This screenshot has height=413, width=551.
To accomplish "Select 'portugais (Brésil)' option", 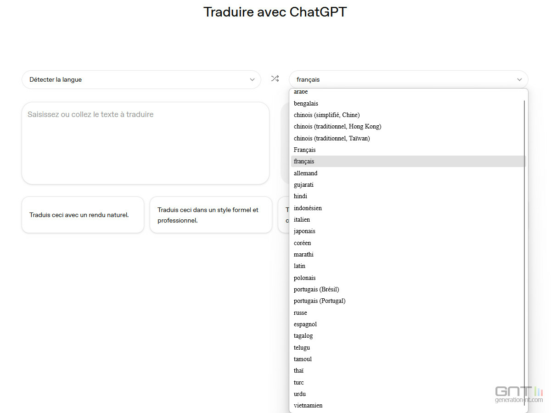I will point(316,289).
